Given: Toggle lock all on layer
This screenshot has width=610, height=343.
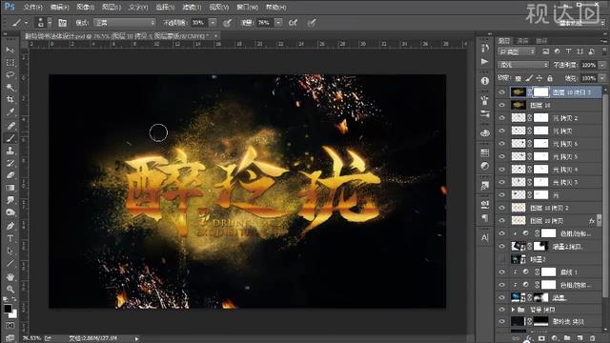Looking at the screenshot, I should [x=550, y=78].
